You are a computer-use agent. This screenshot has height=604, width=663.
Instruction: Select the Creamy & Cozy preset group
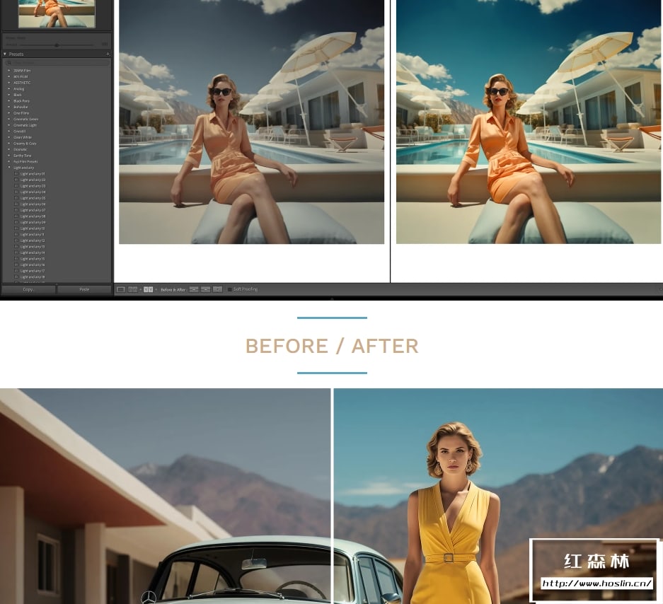(x=25, y=144)
